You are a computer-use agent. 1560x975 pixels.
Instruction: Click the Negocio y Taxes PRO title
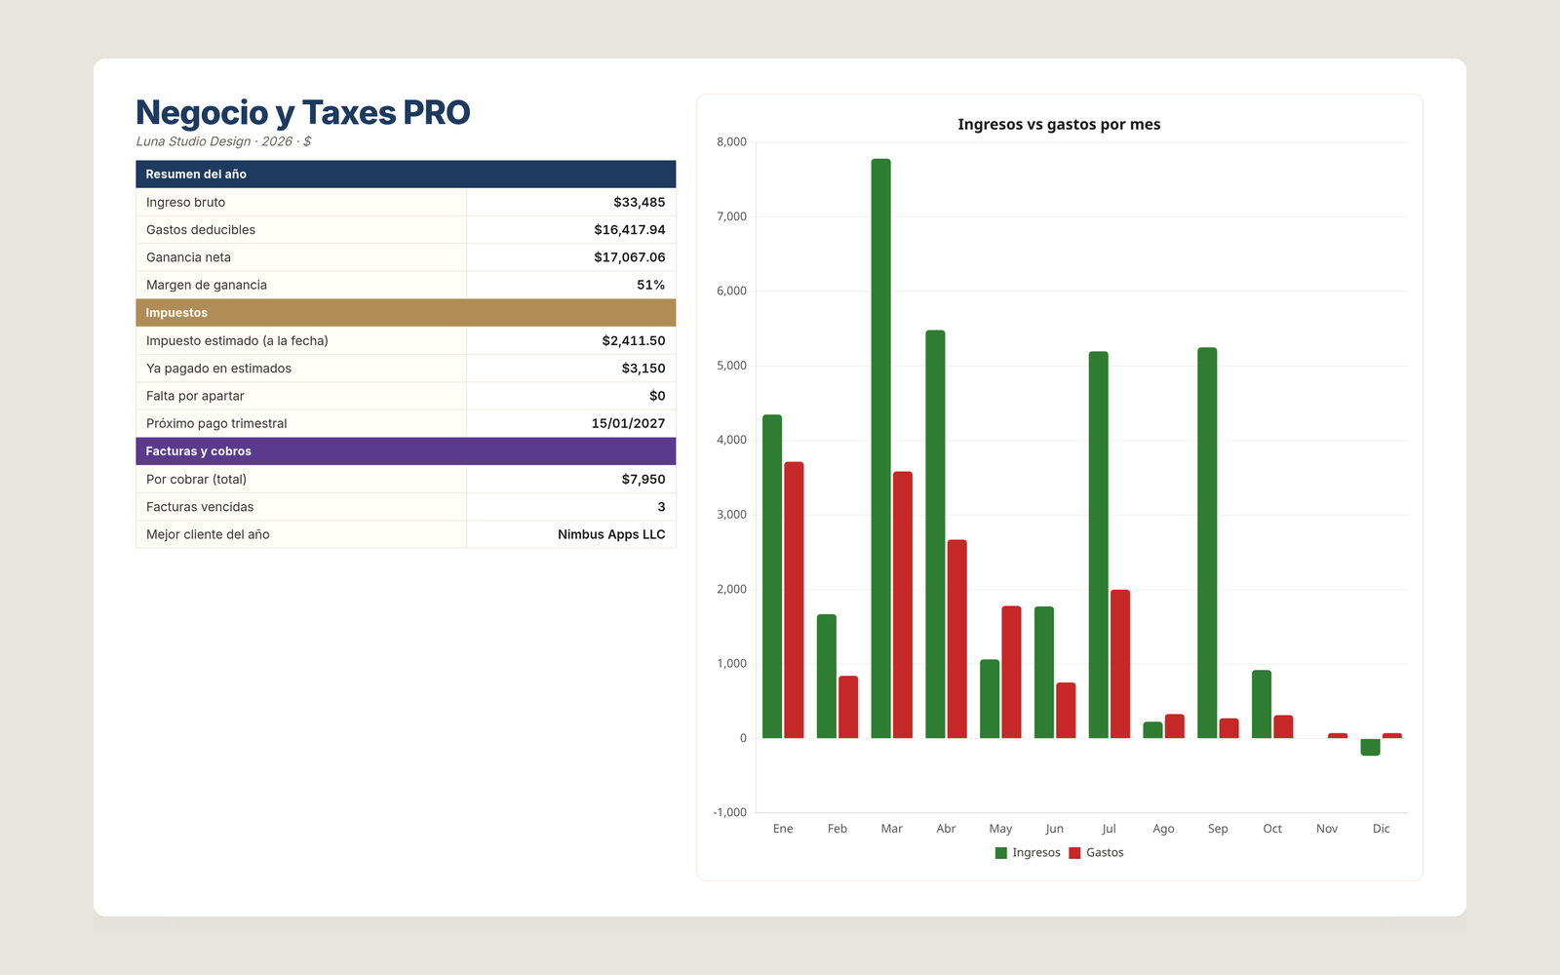(x=302, y=113)
